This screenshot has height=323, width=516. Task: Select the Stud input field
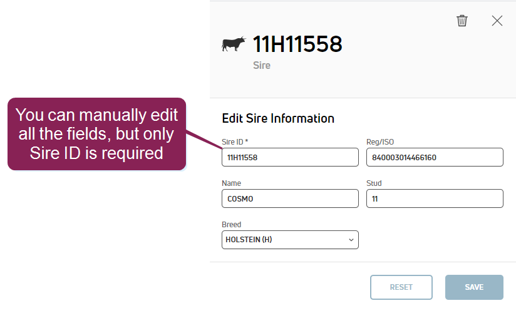pyautogui.click(x=435, y=198)
